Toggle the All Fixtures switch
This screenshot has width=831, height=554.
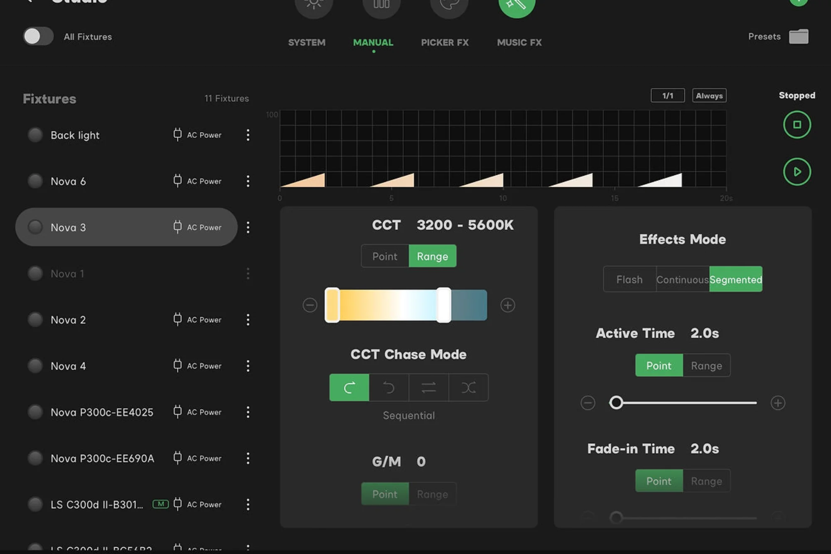38,37
